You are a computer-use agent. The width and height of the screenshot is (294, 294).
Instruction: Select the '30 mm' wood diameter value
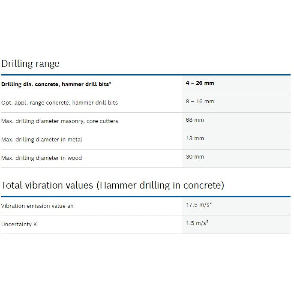coord(195,157)
